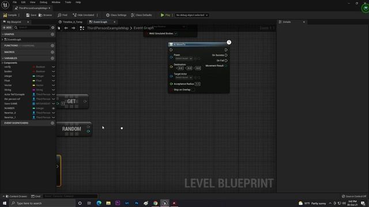Open Hide Unrelated options three-dot menu
Viewport: 369px width, 207px height.
pos(97,15)
